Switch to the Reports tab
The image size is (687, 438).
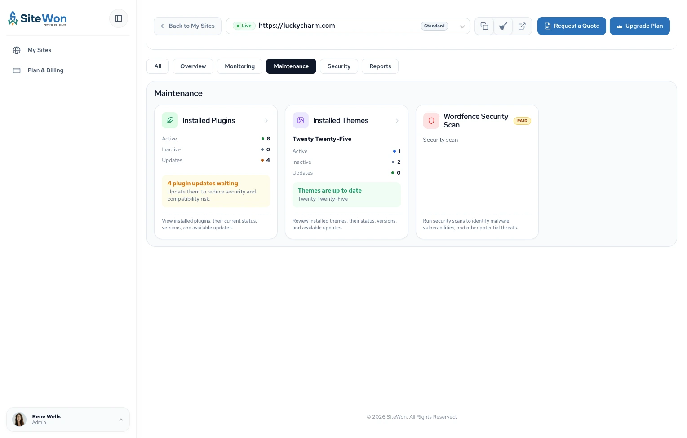(x=380, y=66)
